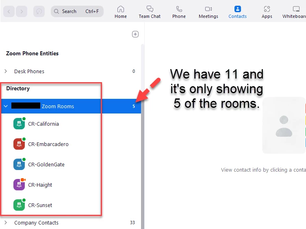Click the Search field
Screen dimensions: 306x229
click(77, 11)
